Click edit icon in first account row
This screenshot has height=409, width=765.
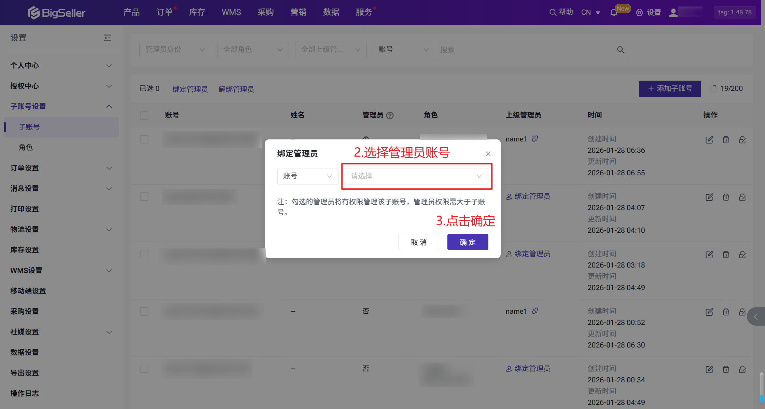[709, 140]
